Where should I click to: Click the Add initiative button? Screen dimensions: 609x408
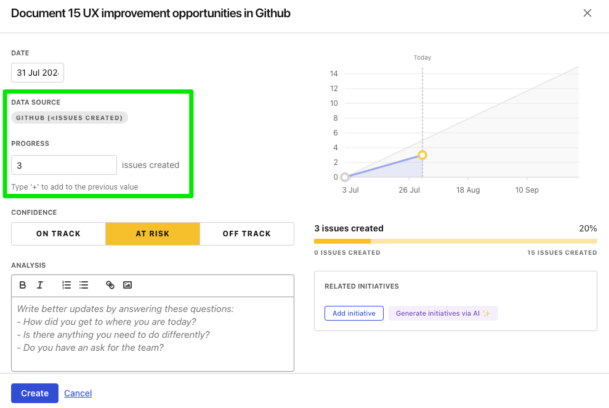click(354, 313)
